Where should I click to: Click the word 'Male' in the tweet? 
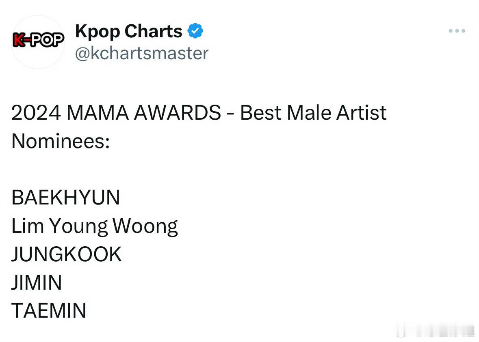[x=309, y=112]
